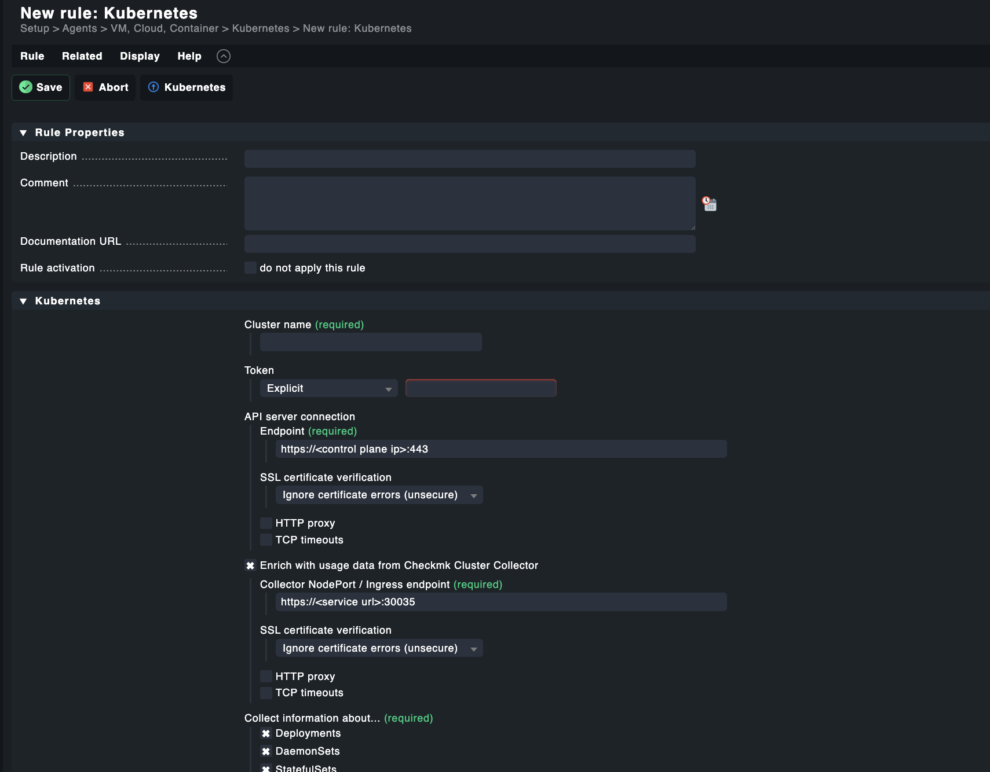Open SSL certificate verification dropdown under Endpoint
The image size is (990, 772).
coord(379,495)
